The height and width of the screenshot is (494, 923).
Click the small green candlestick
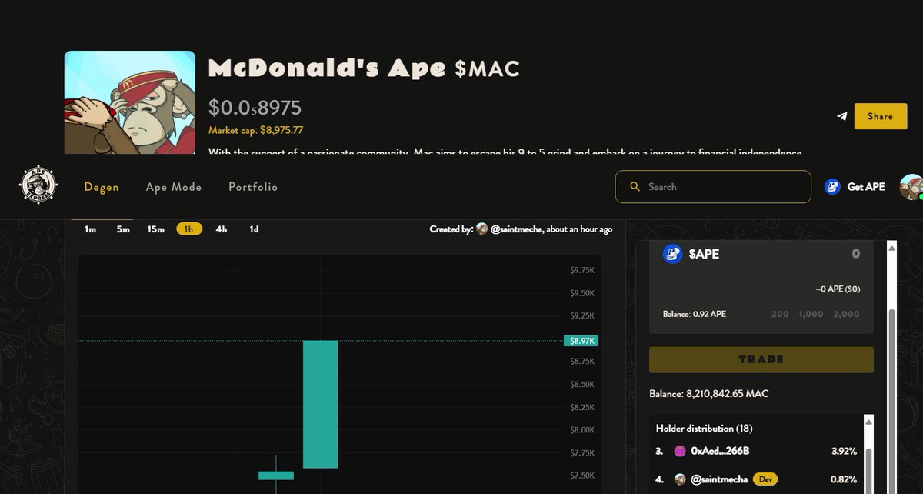point(276,475)
